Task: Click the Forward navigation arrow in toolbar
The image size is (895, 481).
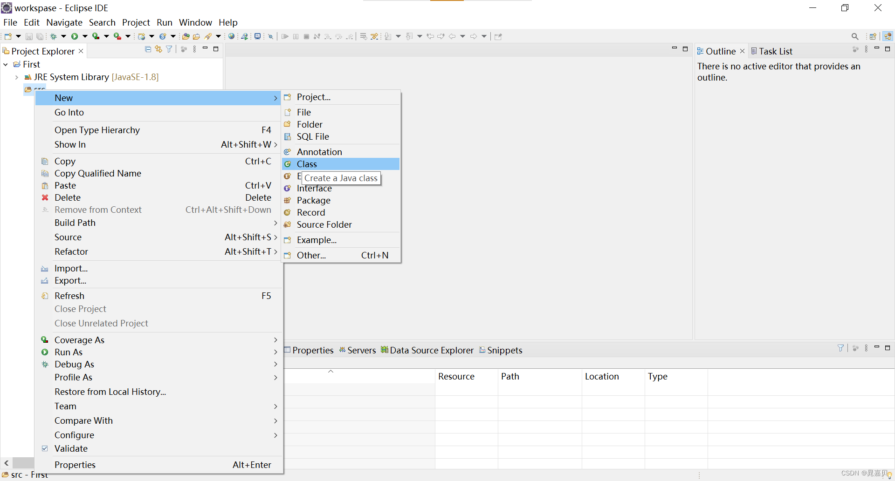Action: [x=474, y=36]
